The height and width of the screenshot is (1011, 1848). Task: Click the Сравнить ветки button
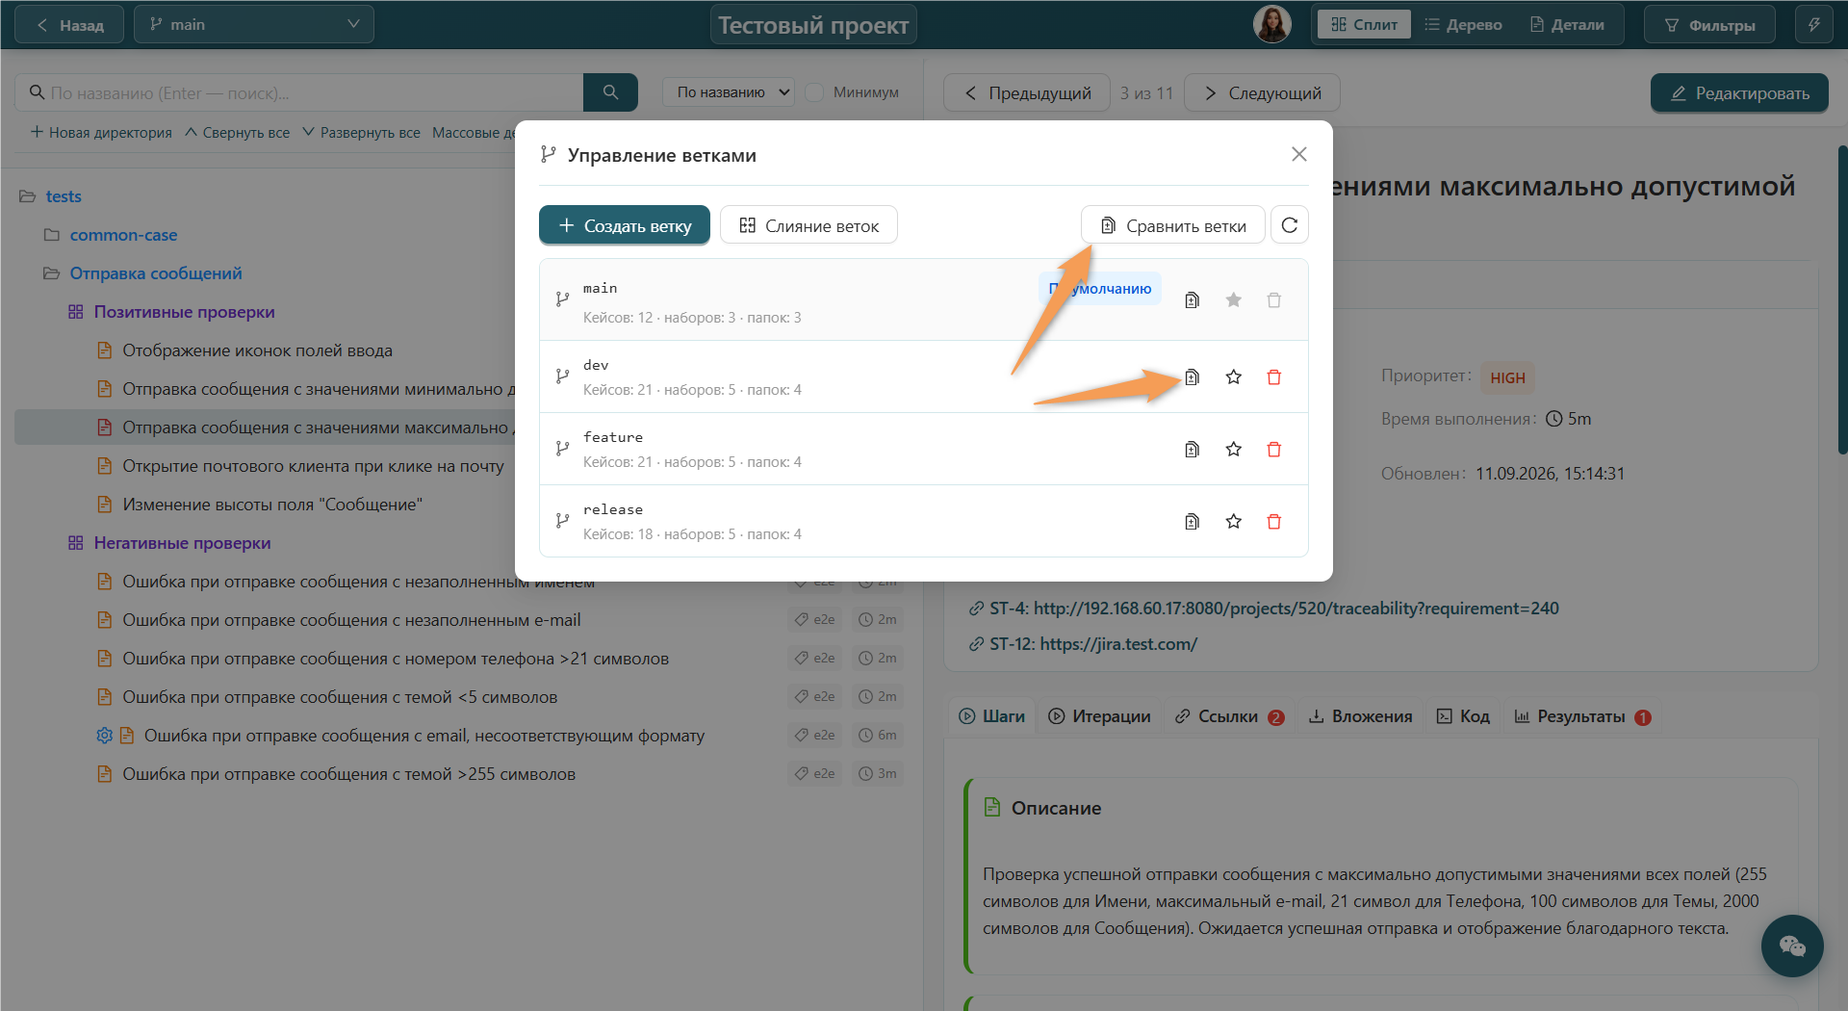pos(1173,225)
